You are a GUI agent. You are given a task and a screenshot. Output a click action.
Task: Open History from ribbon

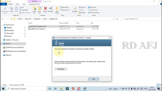(82, 13)
